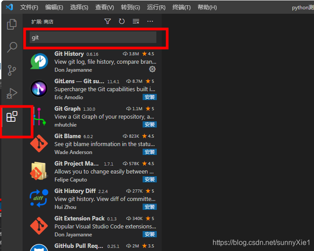Open the 运行(R) menu
The image size is (314, 251).
[x=156, y=8]
